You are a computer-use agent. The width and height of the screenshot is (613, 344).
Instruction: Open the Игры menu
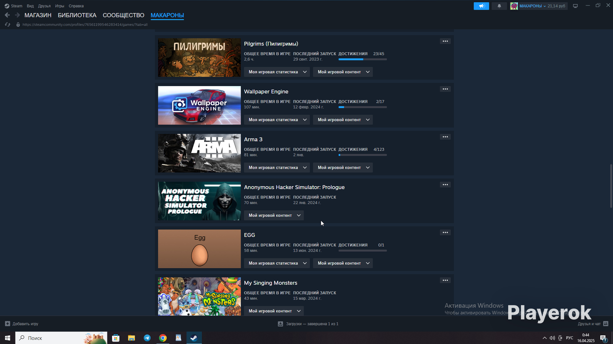click(60, 6)
